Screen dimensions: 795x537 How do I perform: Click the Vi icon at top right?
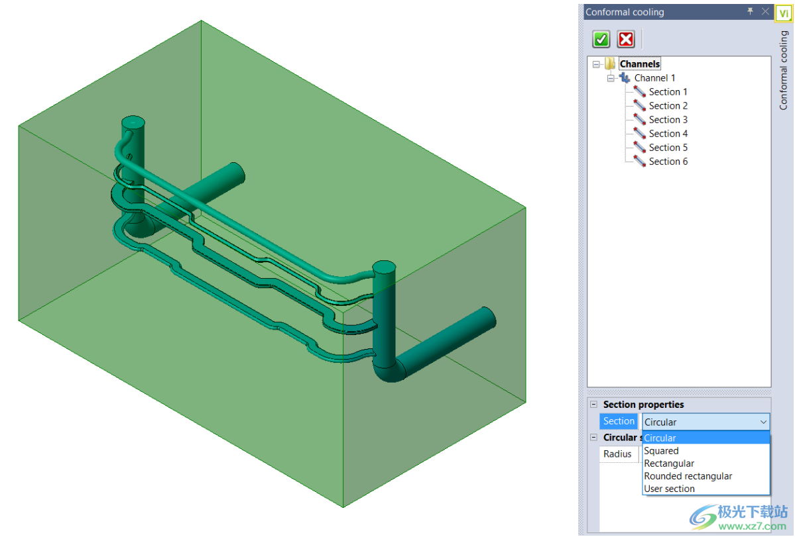(784, 13)
